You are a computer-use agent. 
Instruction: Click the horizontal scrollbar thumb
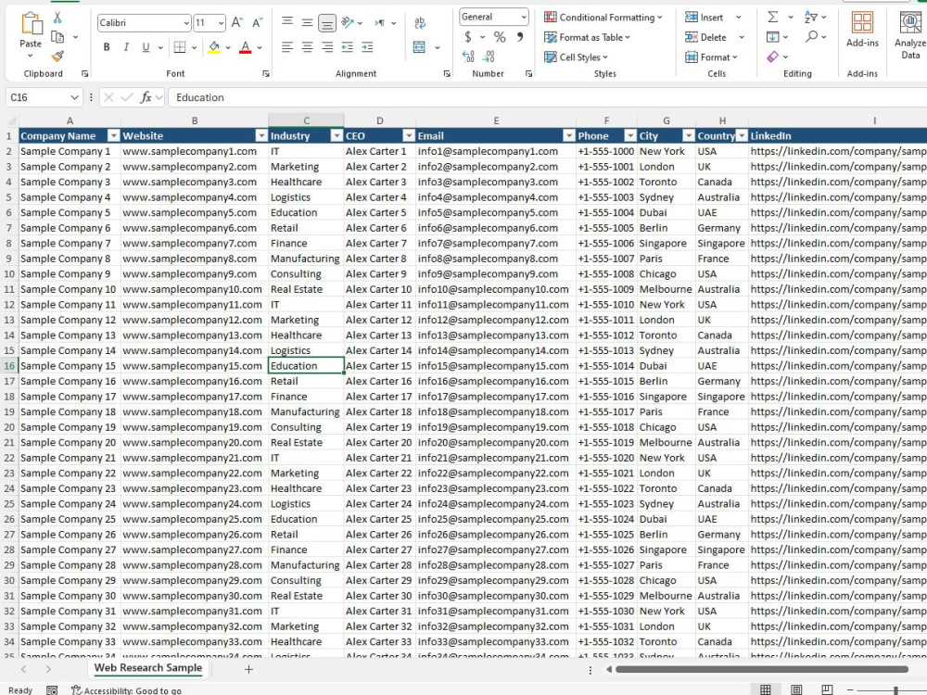[761, 670]
